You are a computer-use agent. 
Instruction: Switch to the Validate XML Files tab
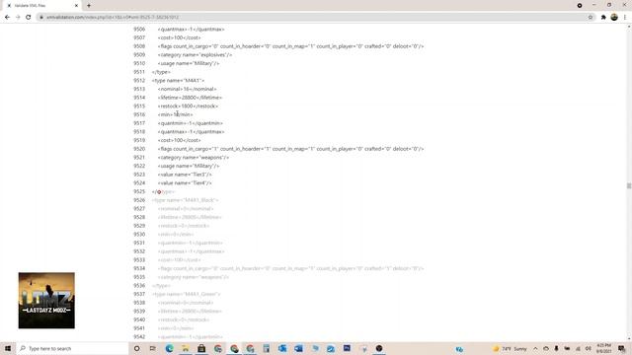40,6
